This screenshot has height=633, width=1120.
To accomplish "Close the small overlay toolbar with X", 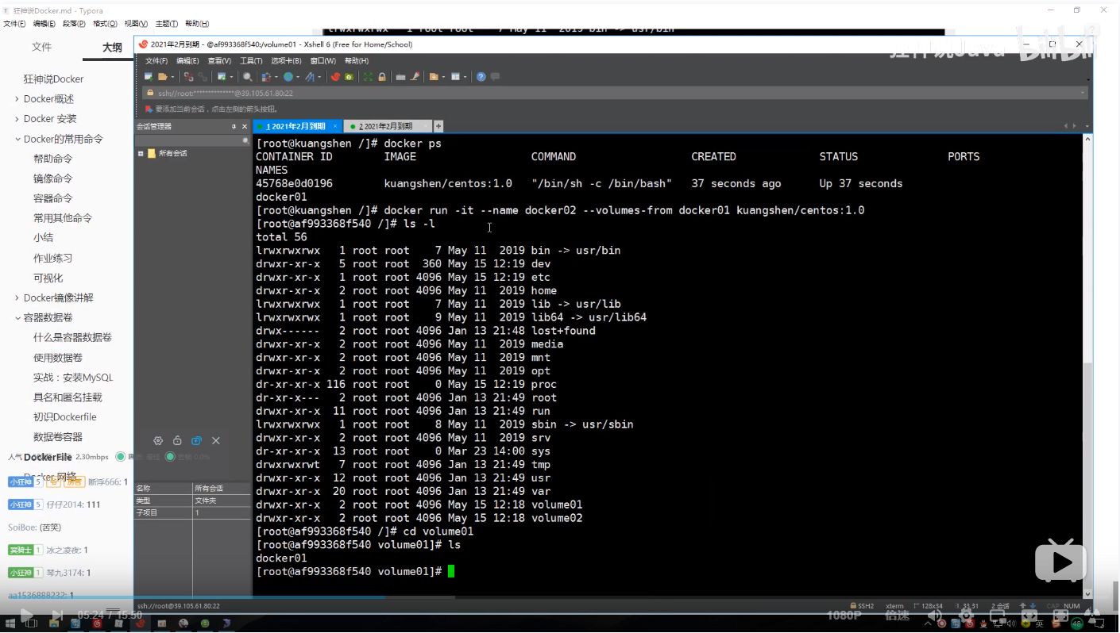I will click(215, 440).
